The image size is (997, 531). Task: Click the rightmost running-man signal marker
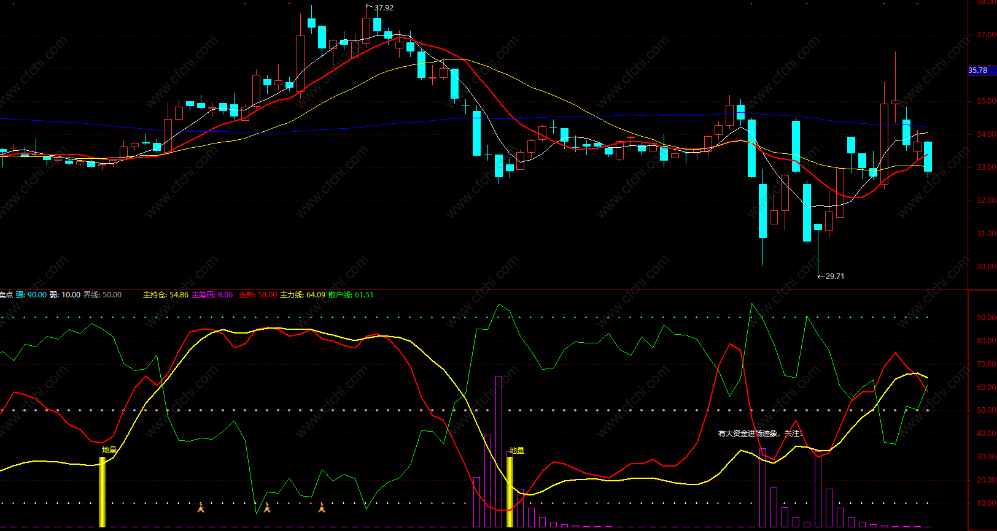pos(322,508)
